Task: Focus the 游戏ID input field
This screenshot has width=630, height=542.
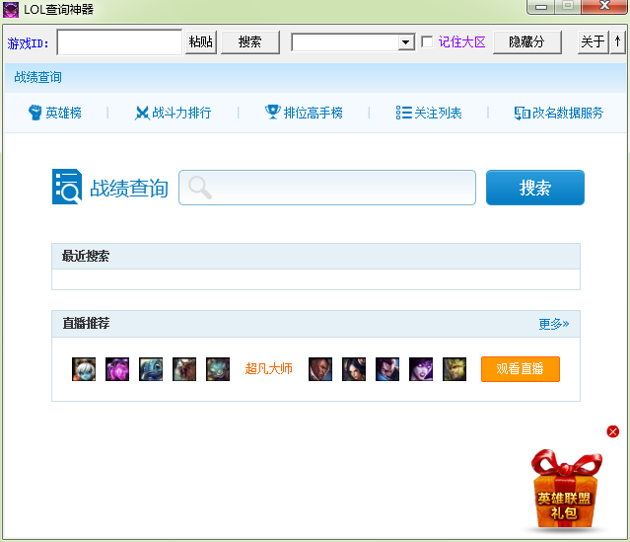Action: coord(119,41)
